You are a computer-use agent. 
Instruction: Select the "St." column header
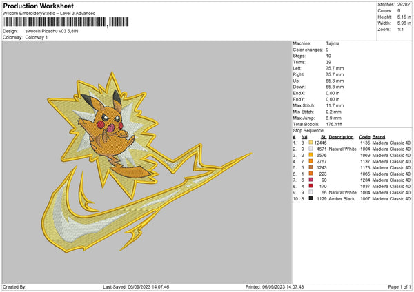[324, 137]
